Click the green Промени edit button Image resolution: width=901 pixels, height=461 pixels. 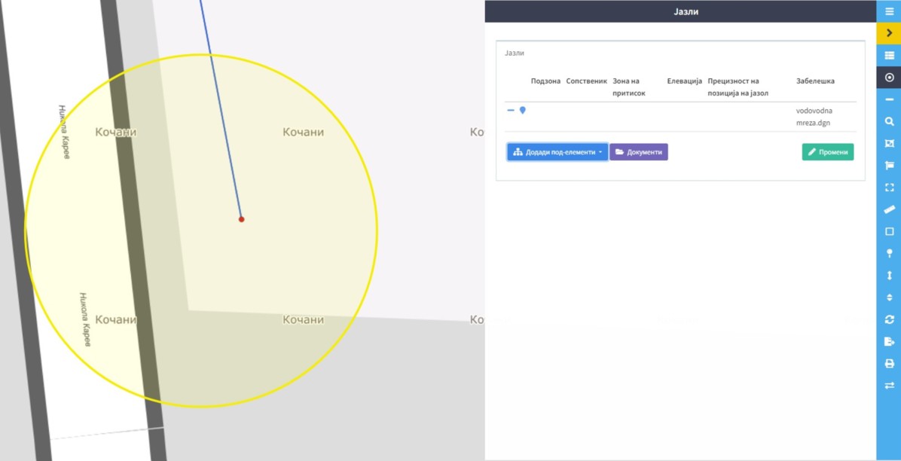tap(827, 151)
